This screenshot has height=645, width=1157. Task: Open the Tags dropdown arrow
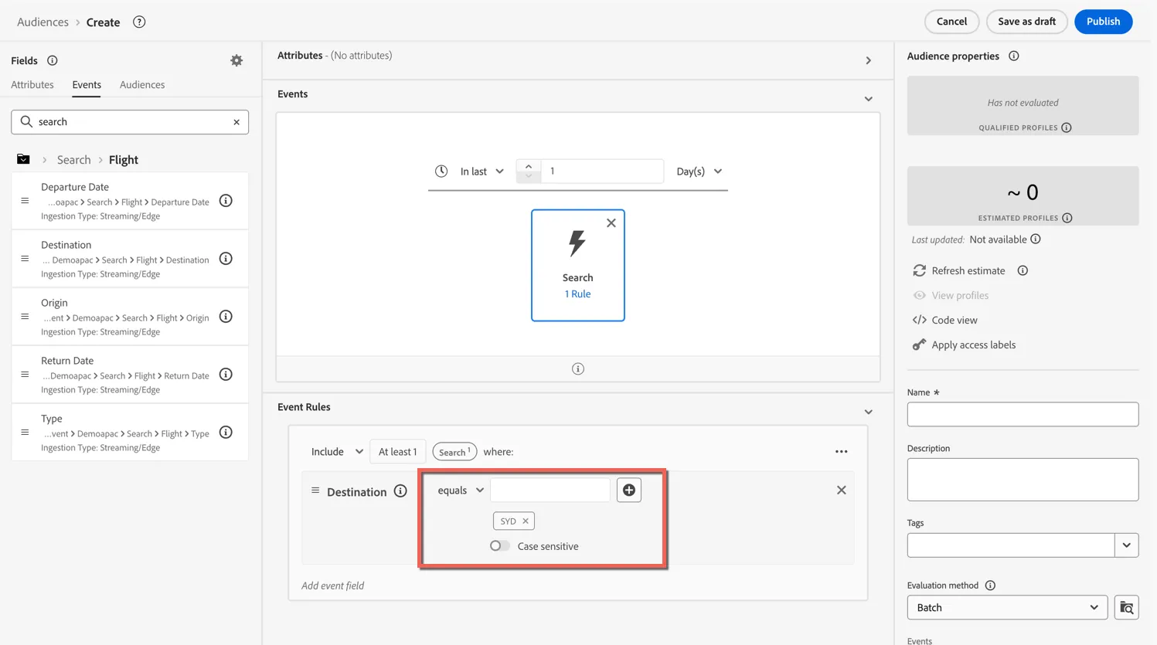click(x=1126, y=545)
